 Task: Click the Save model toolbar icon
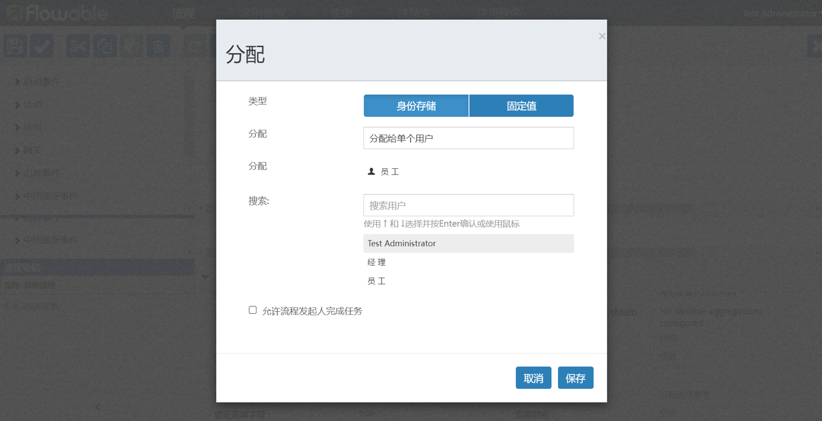(15, 46)
